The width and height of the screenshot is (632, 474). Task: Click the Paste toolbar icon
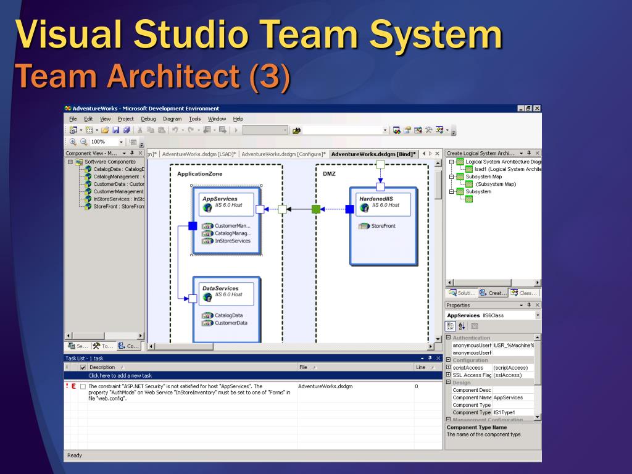click(x=161, y=130)
